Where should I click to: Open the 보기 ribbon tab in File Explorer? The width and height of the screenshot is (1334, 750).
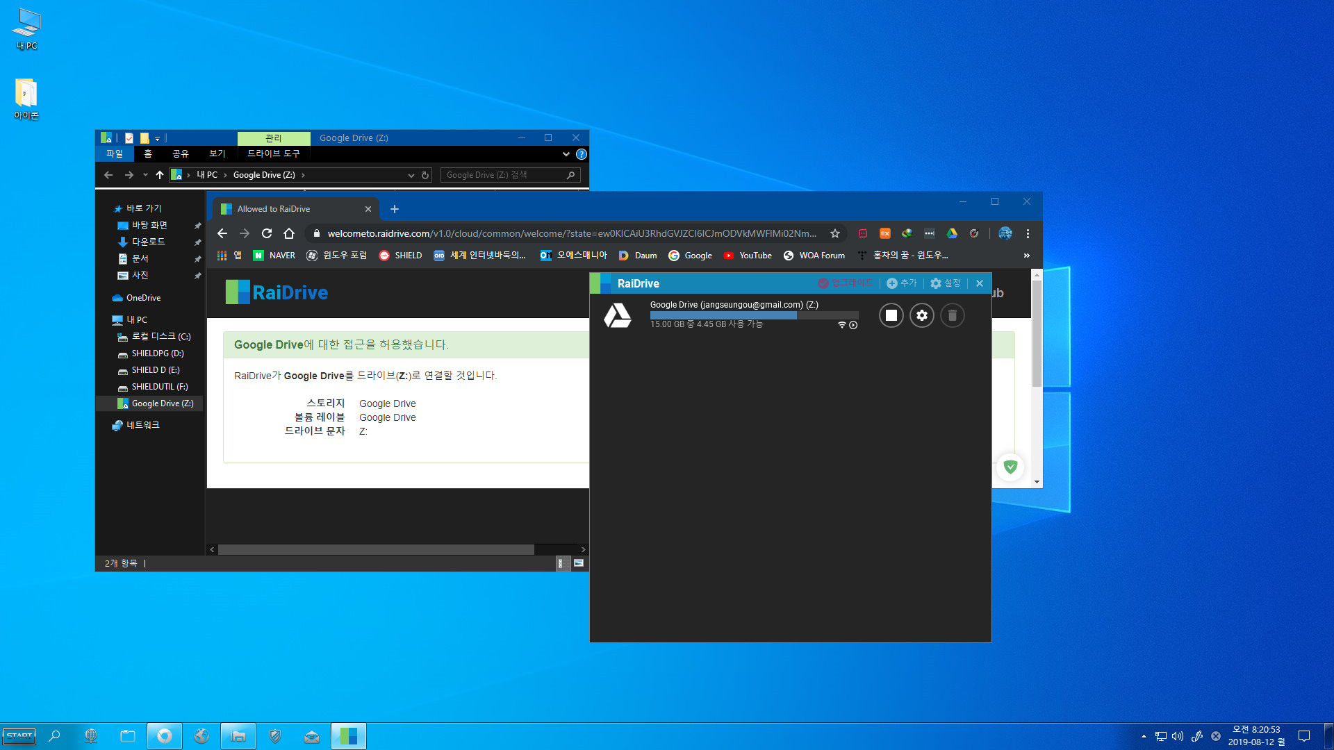[217, 153]
